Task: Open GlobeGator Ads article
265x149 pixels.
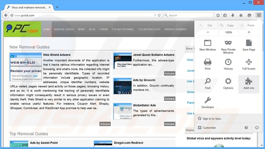Action: (x=144, y=105)
